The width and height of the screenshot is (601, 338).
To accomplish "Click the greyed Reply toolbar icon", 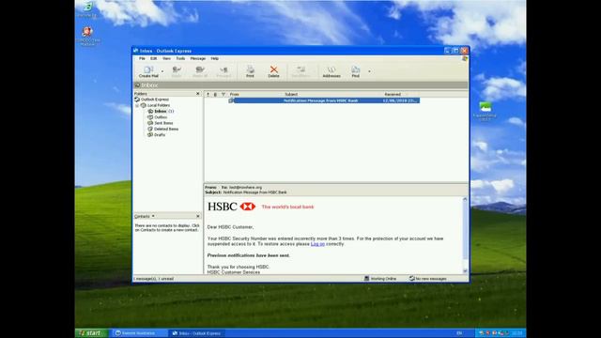I will coord(177,71).
